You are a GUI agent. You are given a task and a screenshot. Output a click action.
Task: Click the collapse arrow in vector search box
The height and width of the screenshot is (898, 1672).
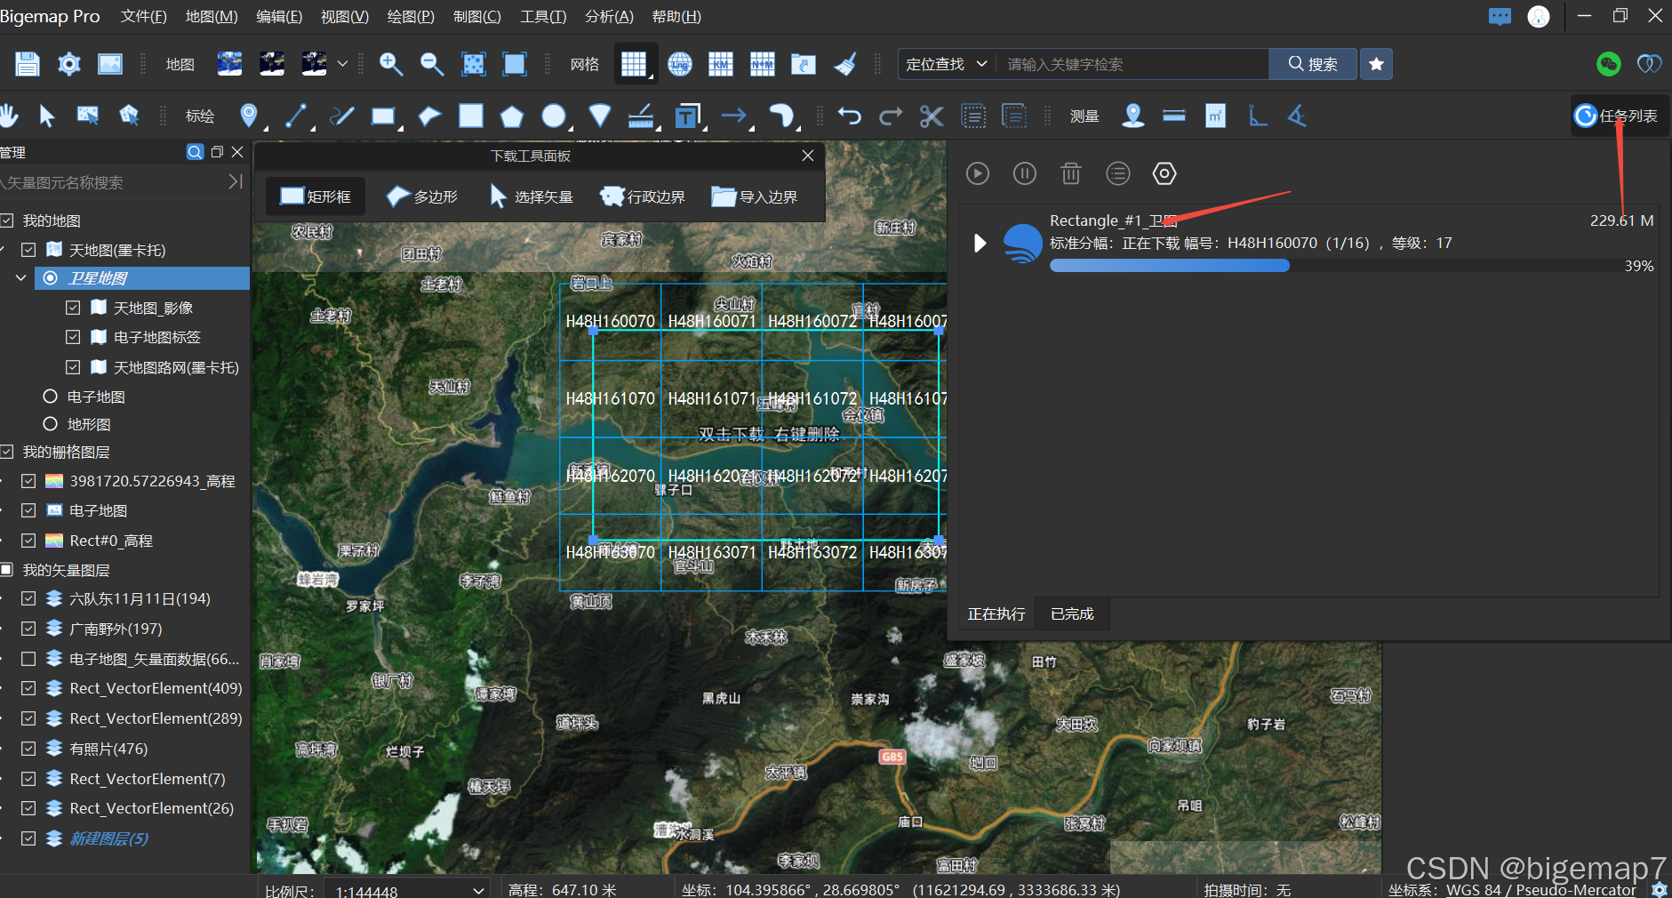coord(236,181)
